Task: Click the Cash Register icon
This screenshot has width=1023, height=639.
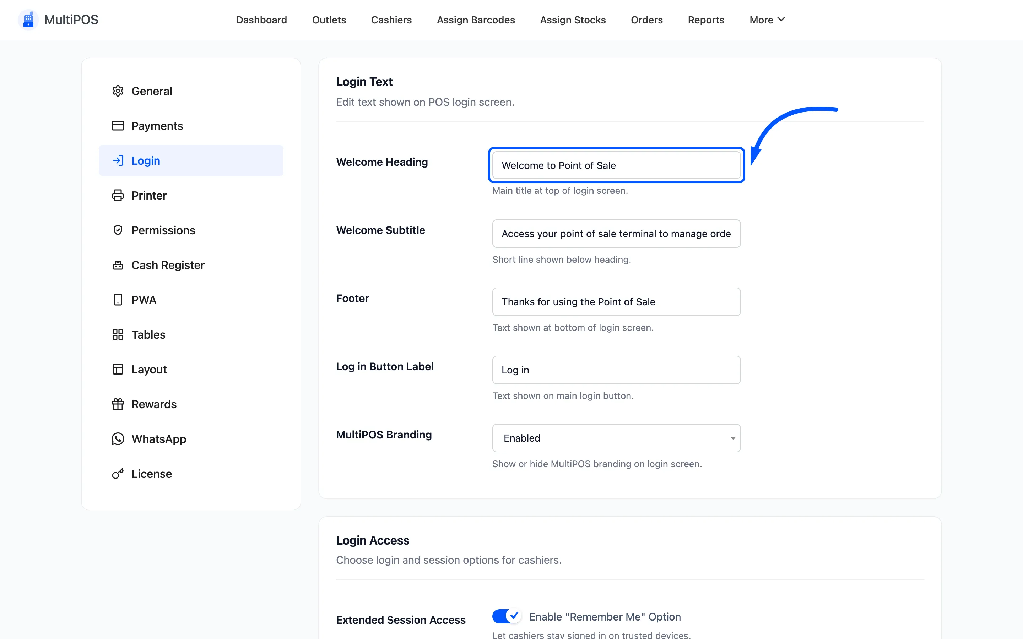Action: (x=118, y=265)
